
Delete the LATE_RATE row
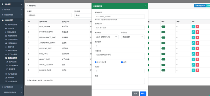197,54
